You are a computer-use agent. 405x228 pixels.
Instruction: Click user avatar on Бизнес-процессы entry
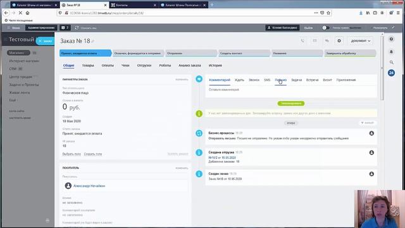tap(371, 133)
